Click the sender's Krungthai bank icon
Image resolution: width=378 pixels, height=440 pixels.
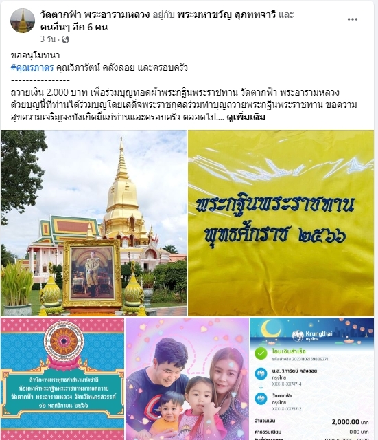tap(261, 374)
